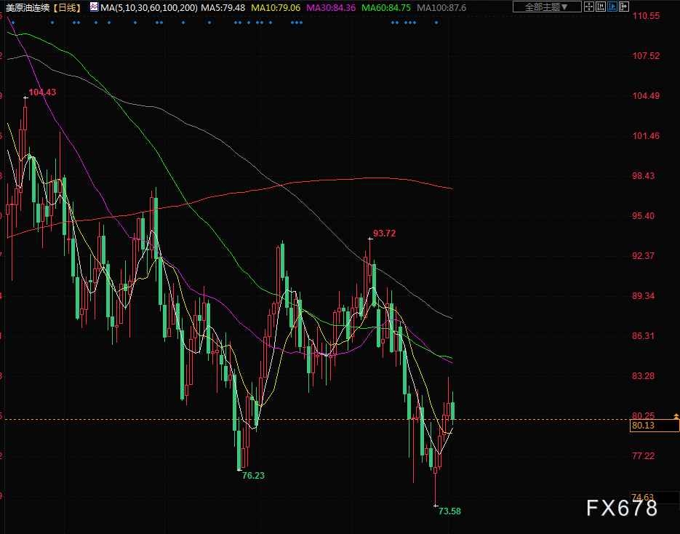Viewport: 680px width, 534px height.
Task: Click the 93.72 peak price marker
Action: tap(384, 234)
